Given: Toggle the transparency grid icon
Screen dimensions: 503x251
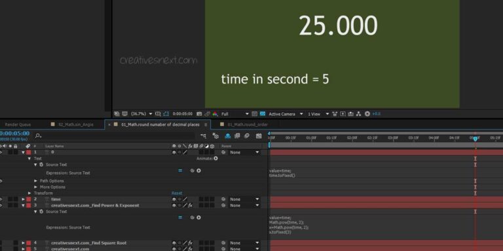Looking at the screenshot, I should (x=263, y=114).
